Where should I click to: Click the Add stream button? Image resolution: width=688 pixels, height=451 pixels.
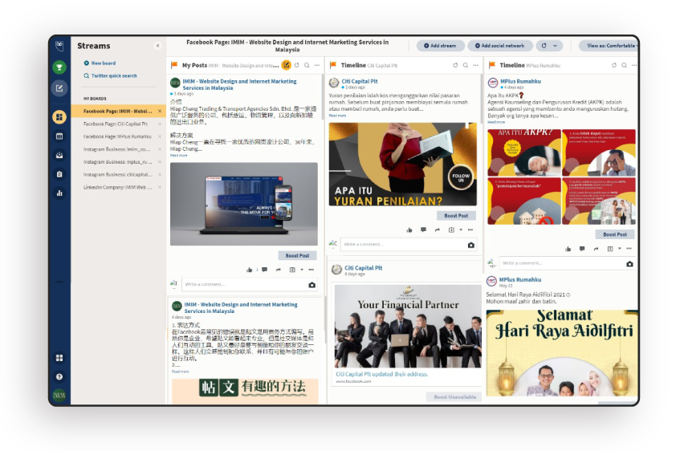(440, 46)
